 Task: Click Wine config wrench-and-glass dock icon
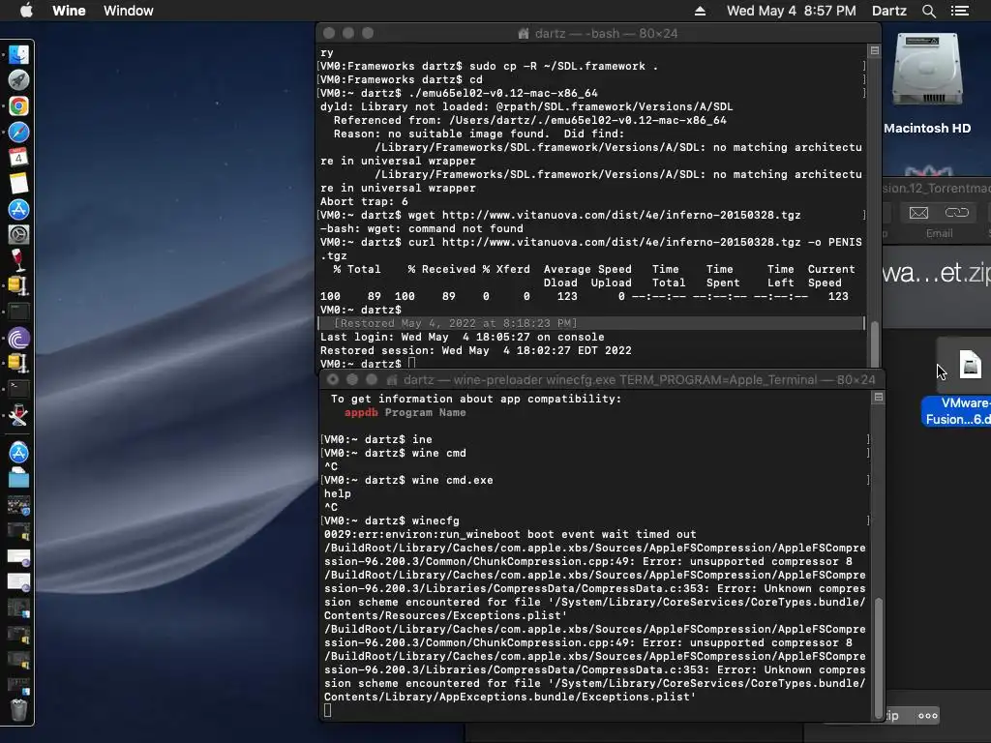18,414
